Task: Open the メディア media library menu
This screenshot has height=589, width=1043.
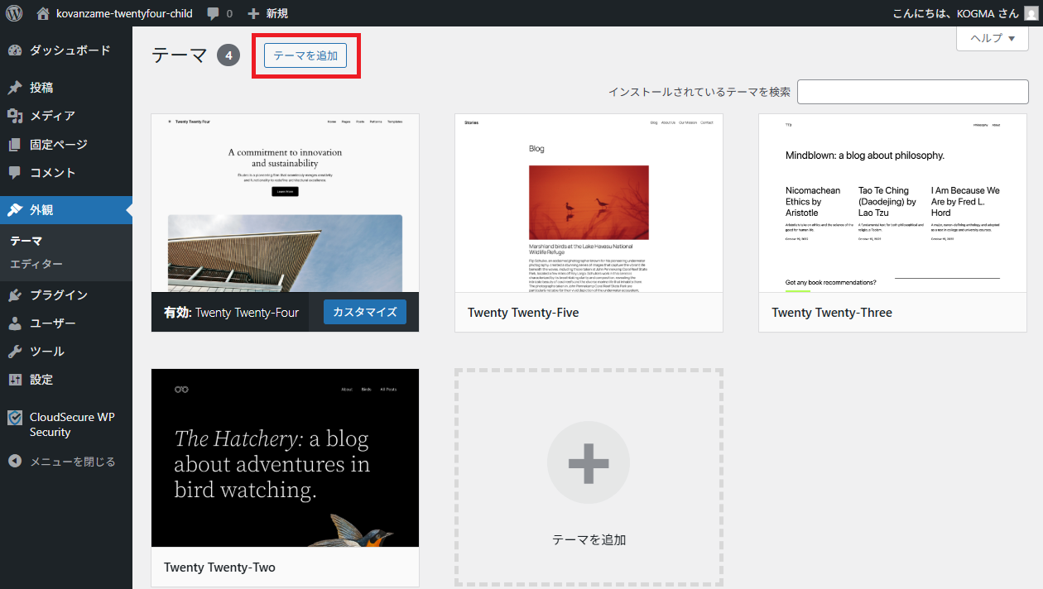Action: pyautogui.click(x=52, y=116)
